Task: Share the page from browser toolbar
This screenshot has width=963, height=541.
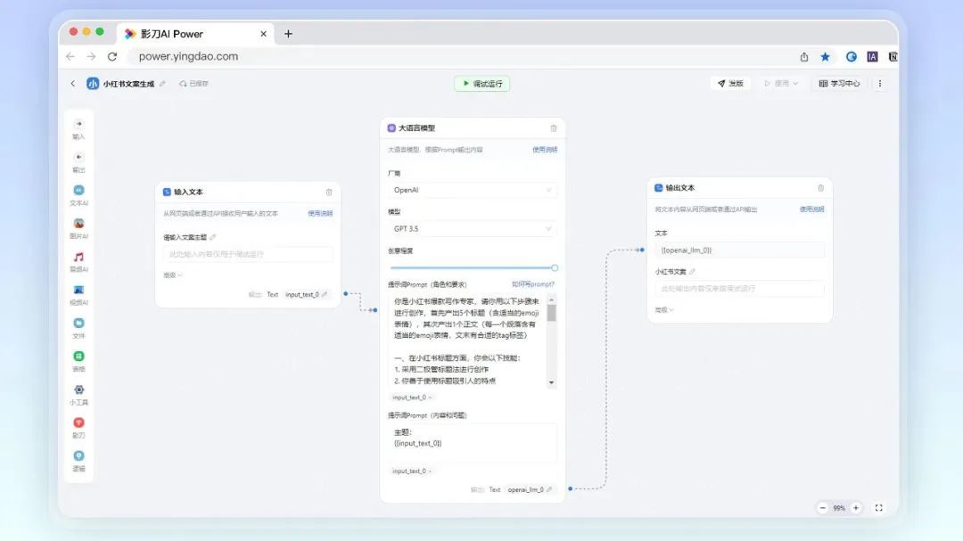Action: tap(804, 56)
